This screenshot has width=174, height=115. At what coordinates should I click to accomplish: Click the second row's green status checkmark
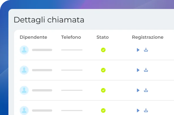[103, 70]
